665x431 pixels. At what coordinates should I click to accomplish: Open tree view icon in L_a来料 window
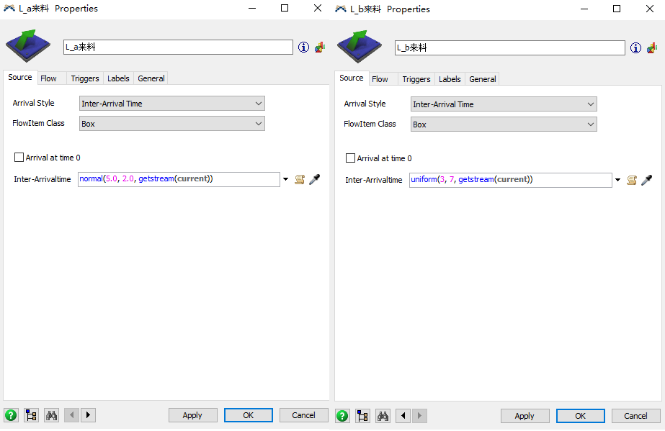pyautogui.click(x=31, y=415)
